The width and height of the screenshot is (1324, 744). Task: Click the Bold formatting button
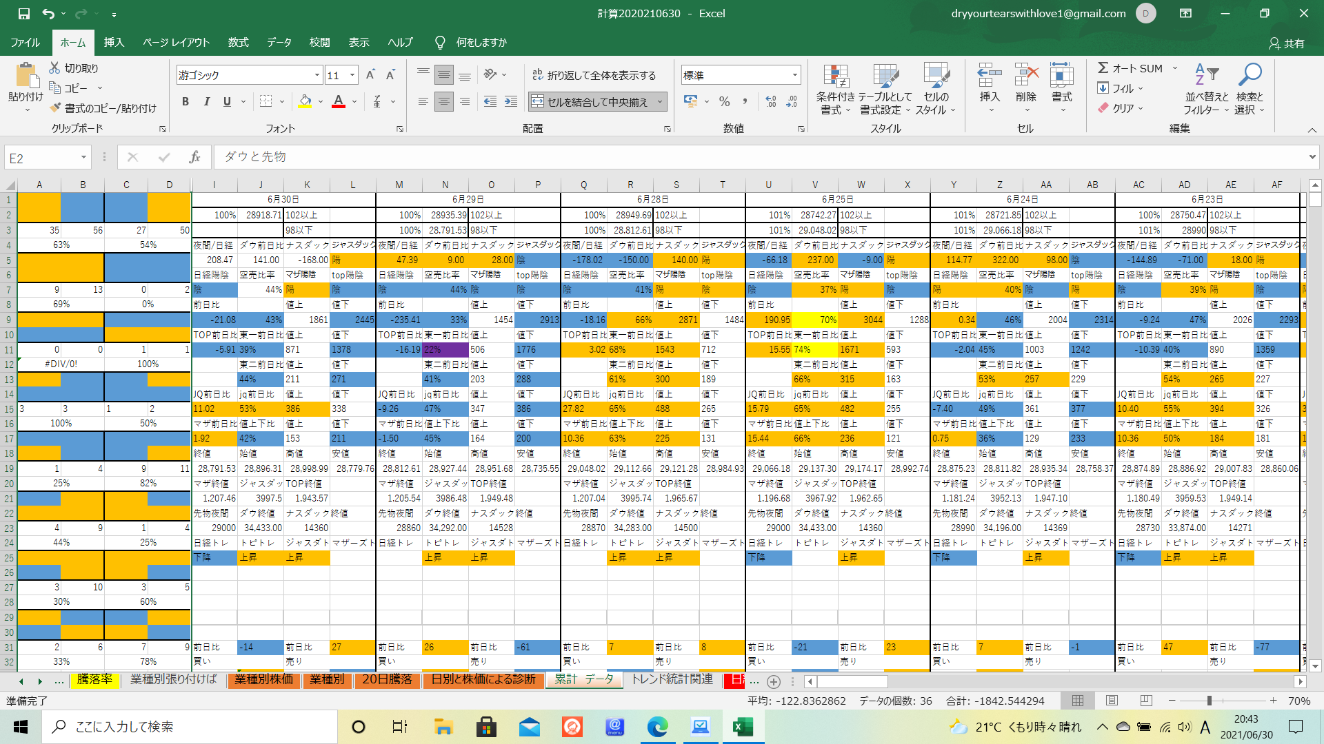pyautogui.click(x=185, y=102)
